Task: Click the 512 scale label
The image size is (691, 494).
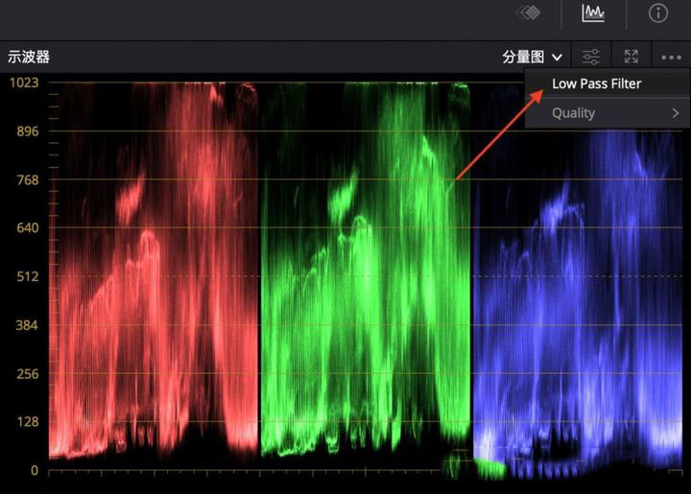Action: pos(27,276)
